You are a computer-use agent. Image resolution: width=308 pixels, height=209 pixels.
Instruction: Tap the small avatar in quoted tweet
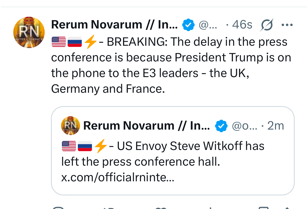tap(71, 126)
